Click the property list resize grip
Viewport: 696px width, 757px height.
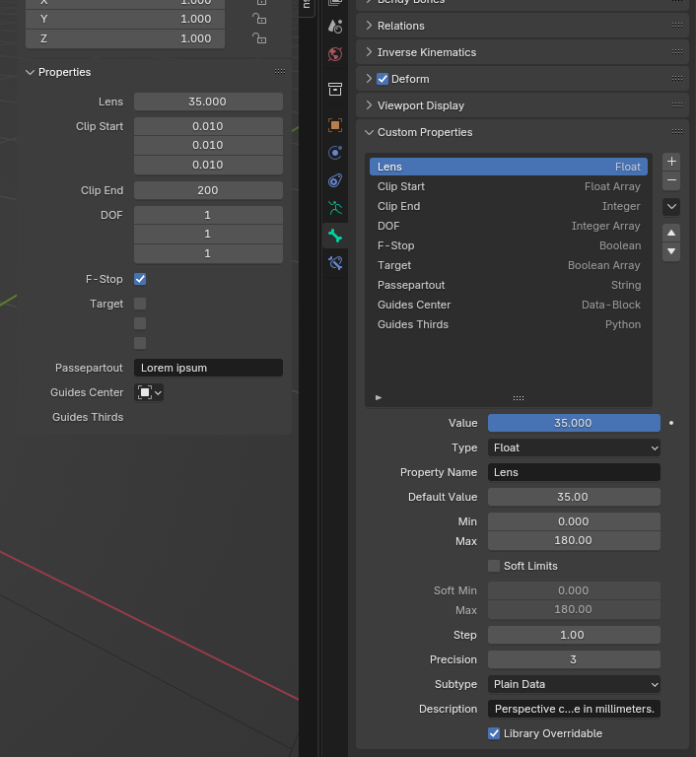click(x=519, y=398)
